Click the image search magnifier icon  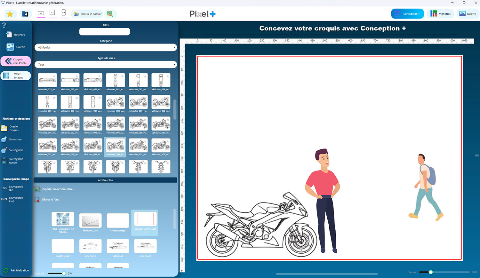click(110, 14)
